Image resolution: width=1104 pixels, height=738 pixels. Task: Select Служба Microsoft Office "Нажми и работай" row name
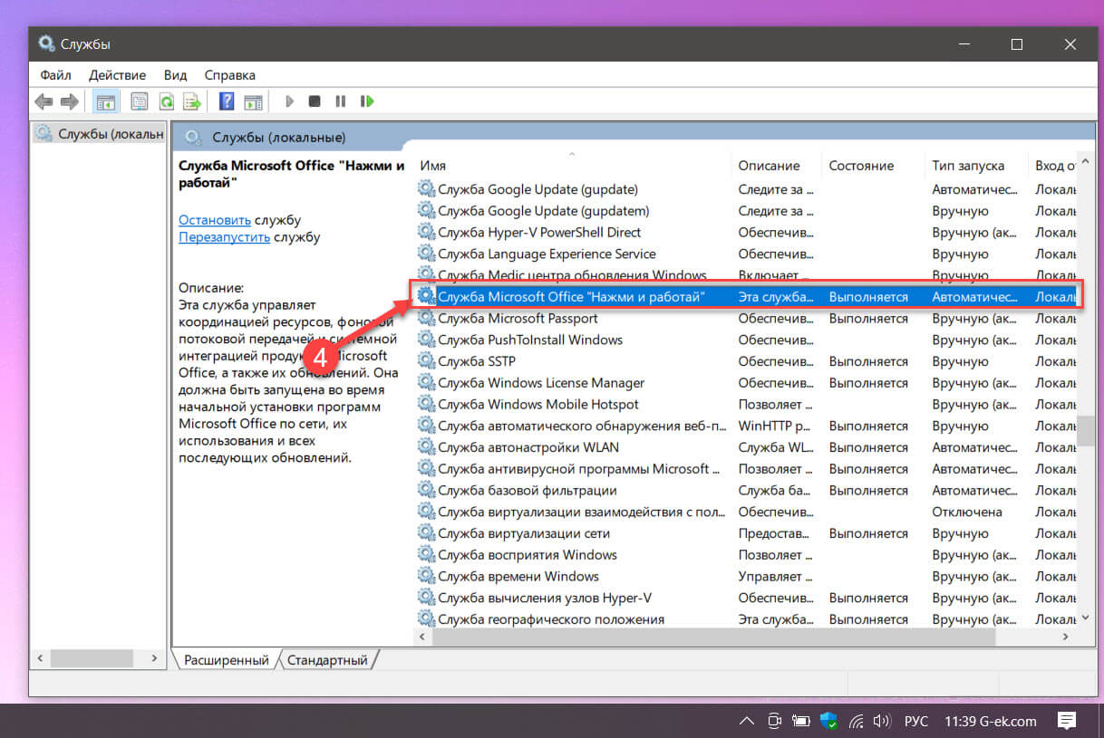click(572, 297)
